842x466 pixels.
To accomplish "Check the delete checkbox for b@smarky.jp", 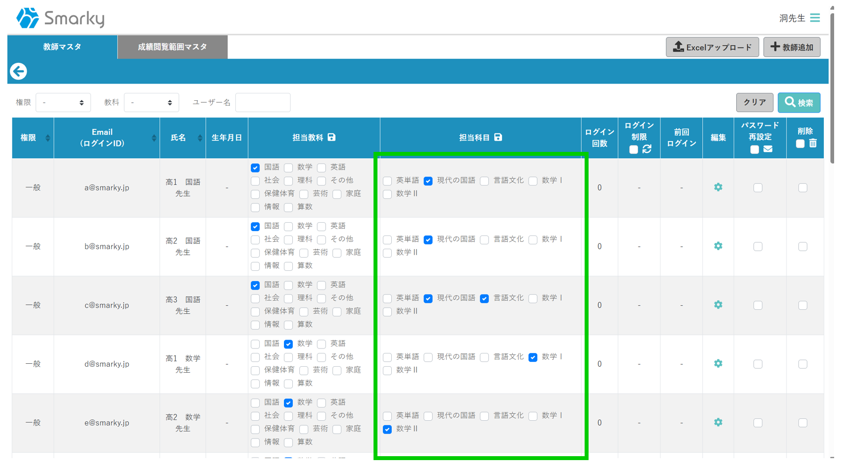I will [x=803, y=246].
